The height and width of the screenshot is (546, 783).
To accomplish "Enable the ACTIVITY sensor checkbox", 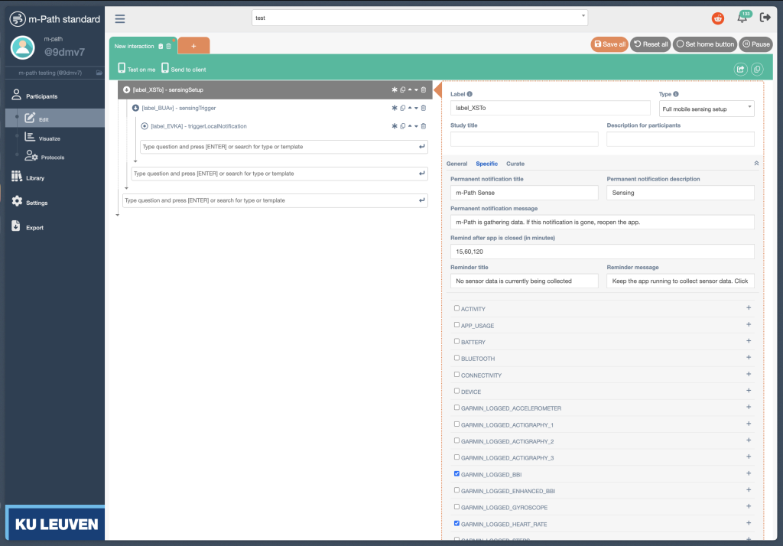I will click(x=457, y=308).
